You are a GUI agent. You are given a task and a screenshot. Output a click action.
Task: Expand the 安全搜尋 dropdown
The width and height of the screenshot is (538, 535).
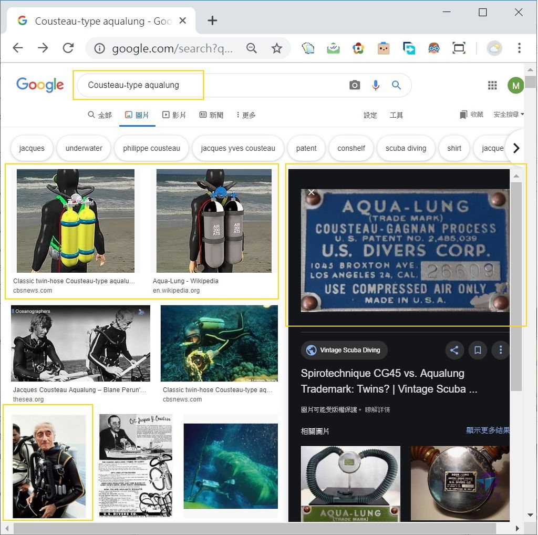pyautogui.click(x=509, y=115)
